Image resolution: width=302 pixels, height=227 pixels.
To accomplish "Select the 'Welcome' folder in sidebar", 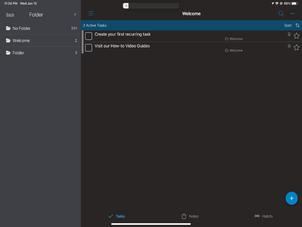I will click(x=40, y=41).
